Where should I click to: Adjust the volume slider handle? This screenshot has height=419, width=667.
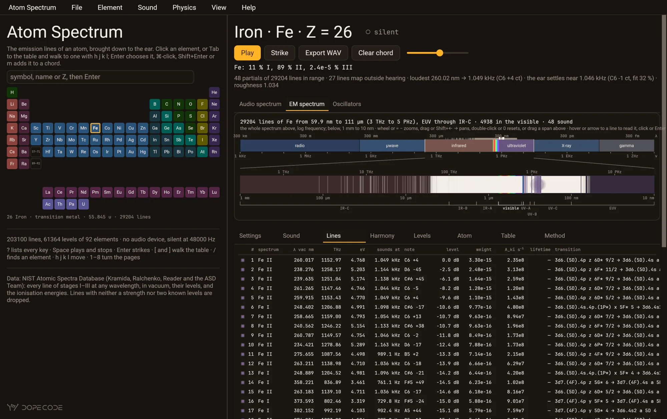(x=440, y=53)
